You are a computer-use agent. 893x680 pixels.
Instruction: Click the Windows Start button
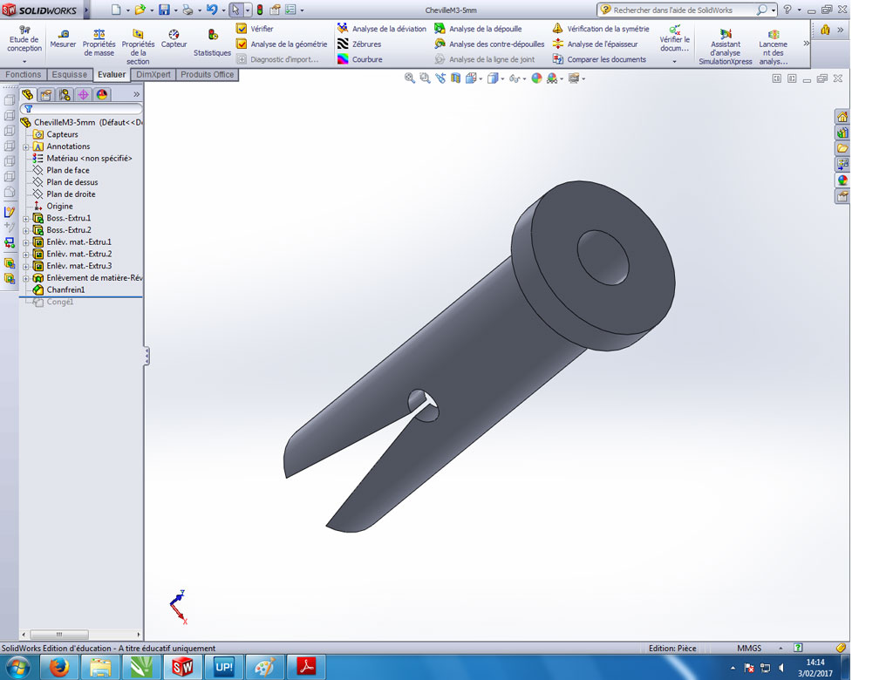17,667
